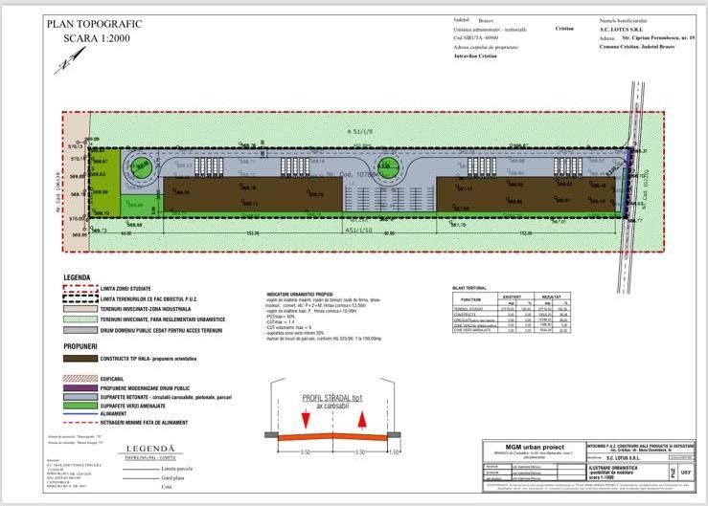Select the brown 'CONSTRUCTII TIP HALA' legend swatch

tap(80, 359)
